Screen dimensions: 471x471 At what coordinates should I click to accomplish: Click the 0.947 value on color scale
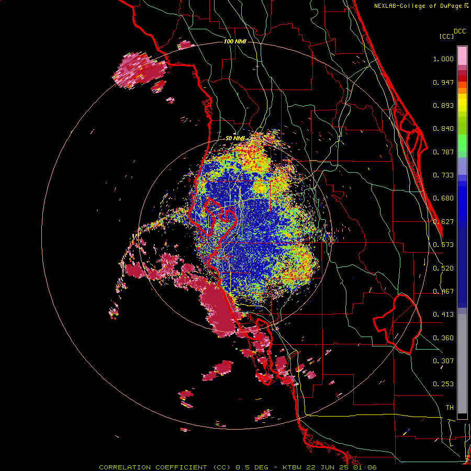(x=443, y=82)
